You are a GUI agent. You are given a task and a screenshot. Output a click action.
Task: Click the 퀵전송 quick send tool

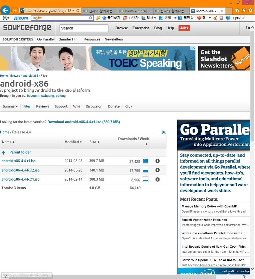(186, 18)
